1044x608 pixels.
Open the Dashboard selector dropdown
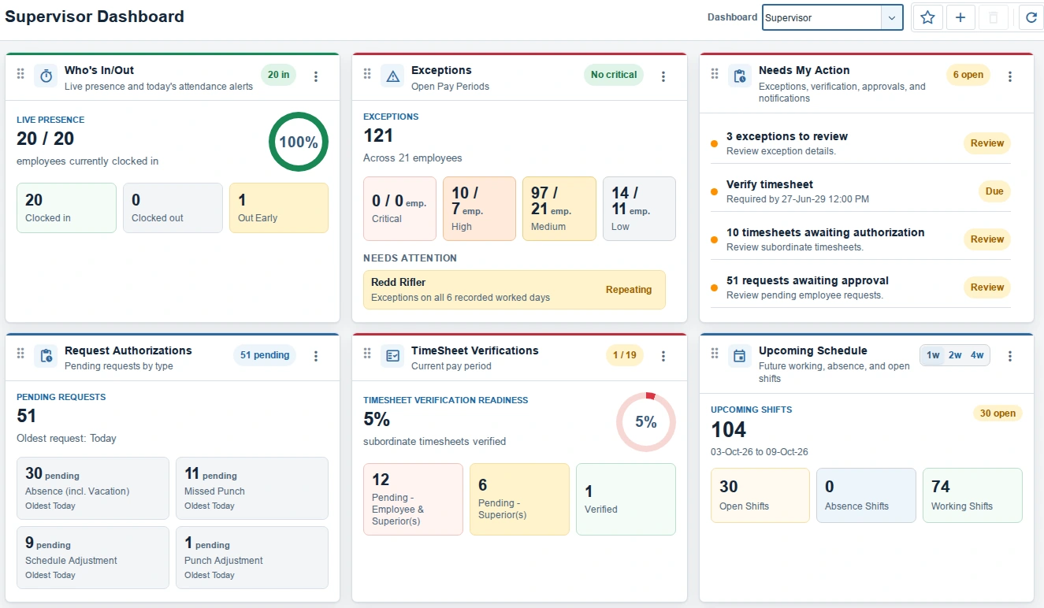(x=832, y=17)
